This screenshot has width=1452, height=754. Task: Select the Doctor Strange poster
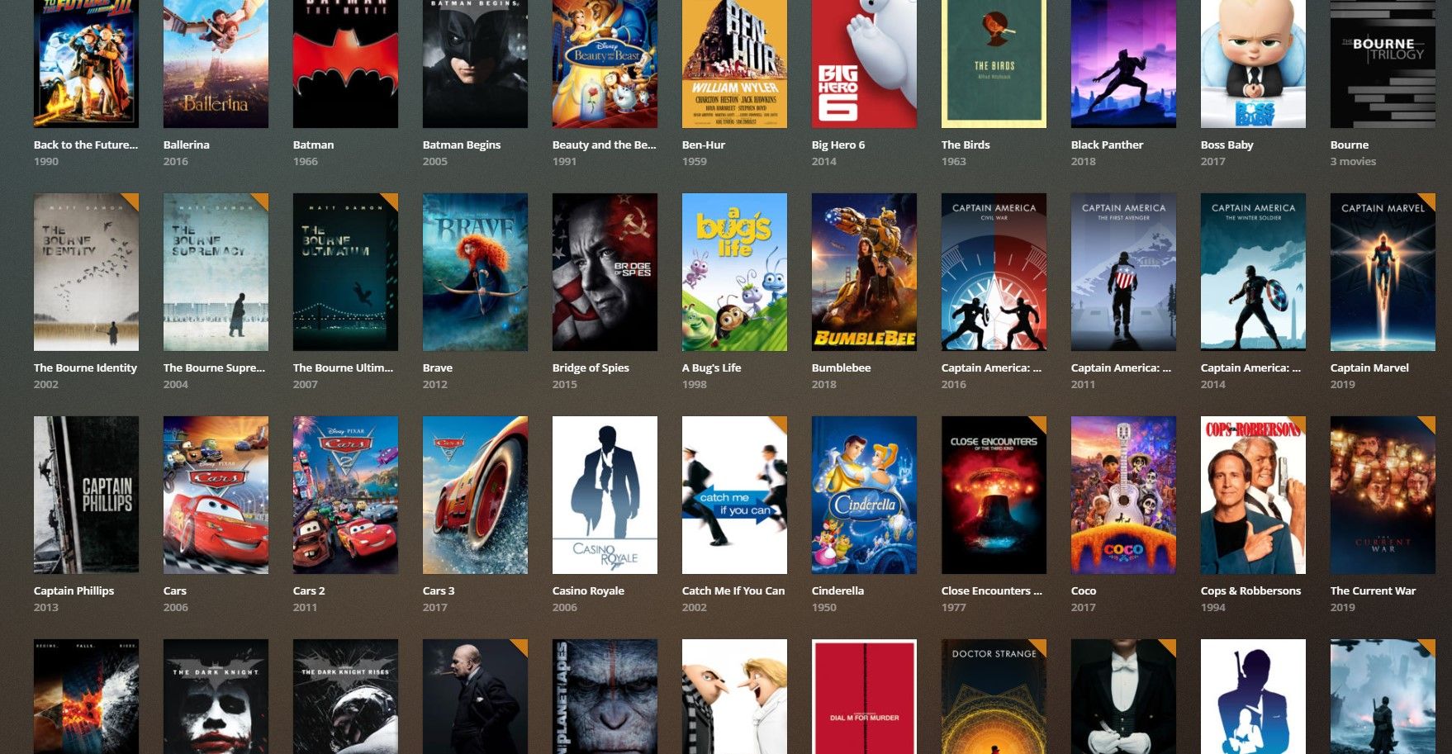click(x=994, y=696)
